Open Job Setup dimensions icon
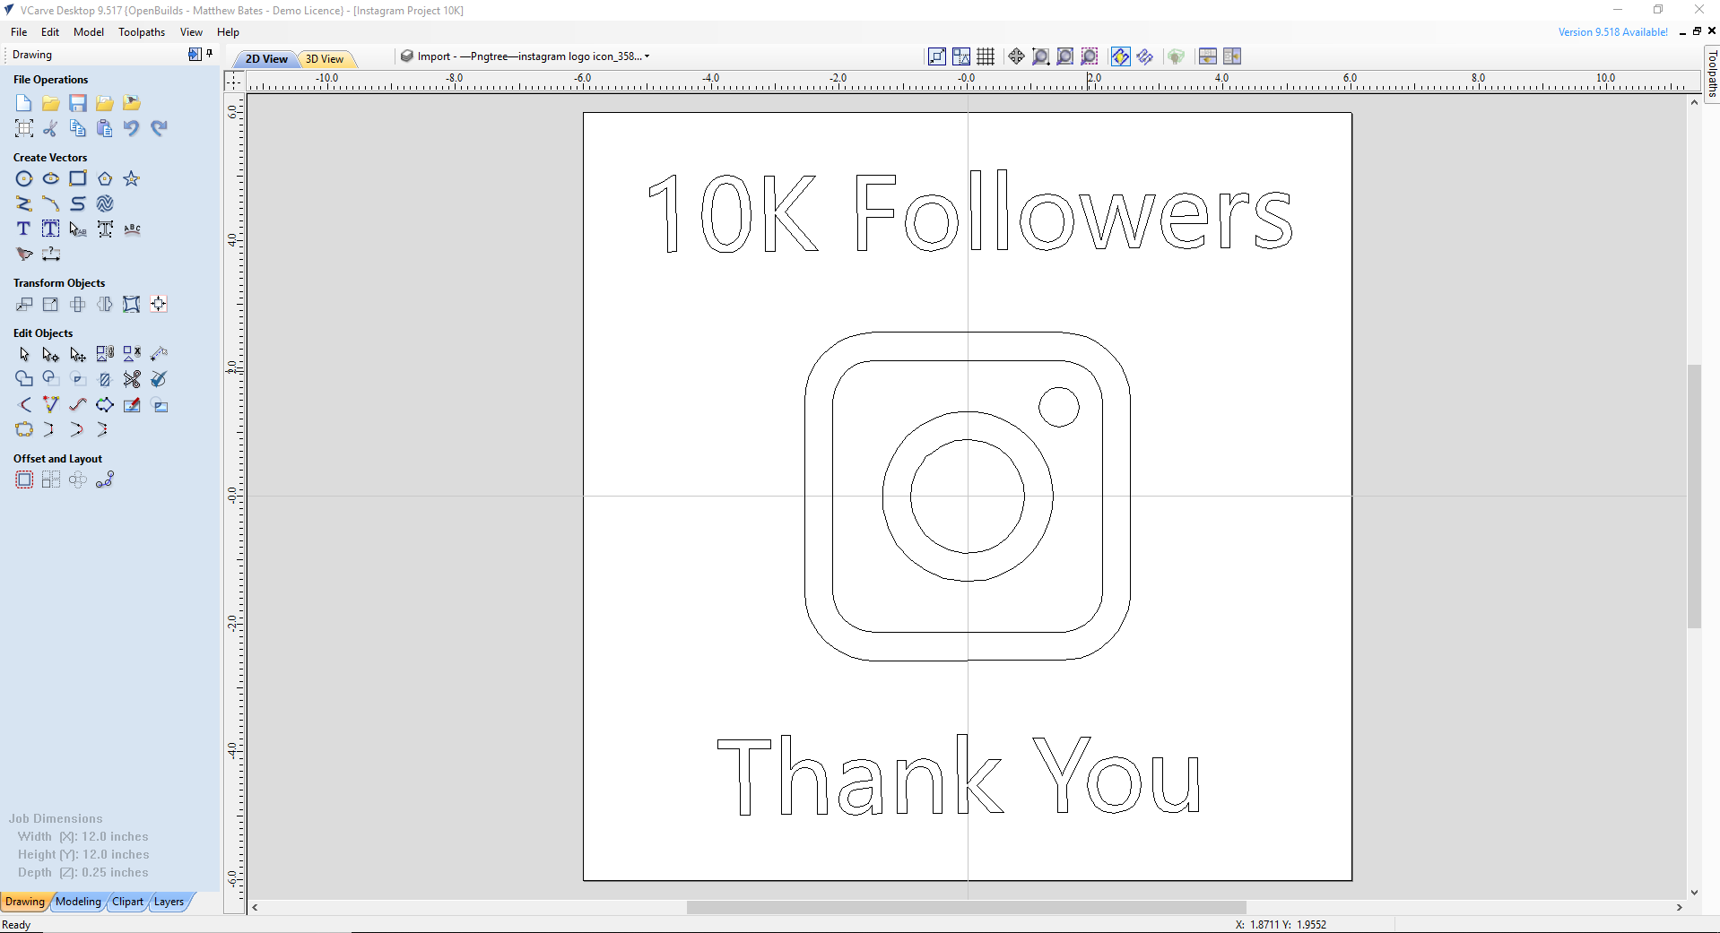Screen dimensions: 1720x933 tap(24, 128)
